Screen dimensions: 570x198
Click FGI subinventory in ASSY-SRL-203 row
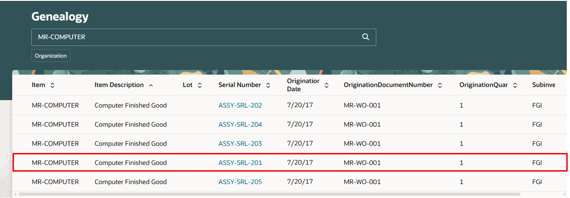[537, 144]
